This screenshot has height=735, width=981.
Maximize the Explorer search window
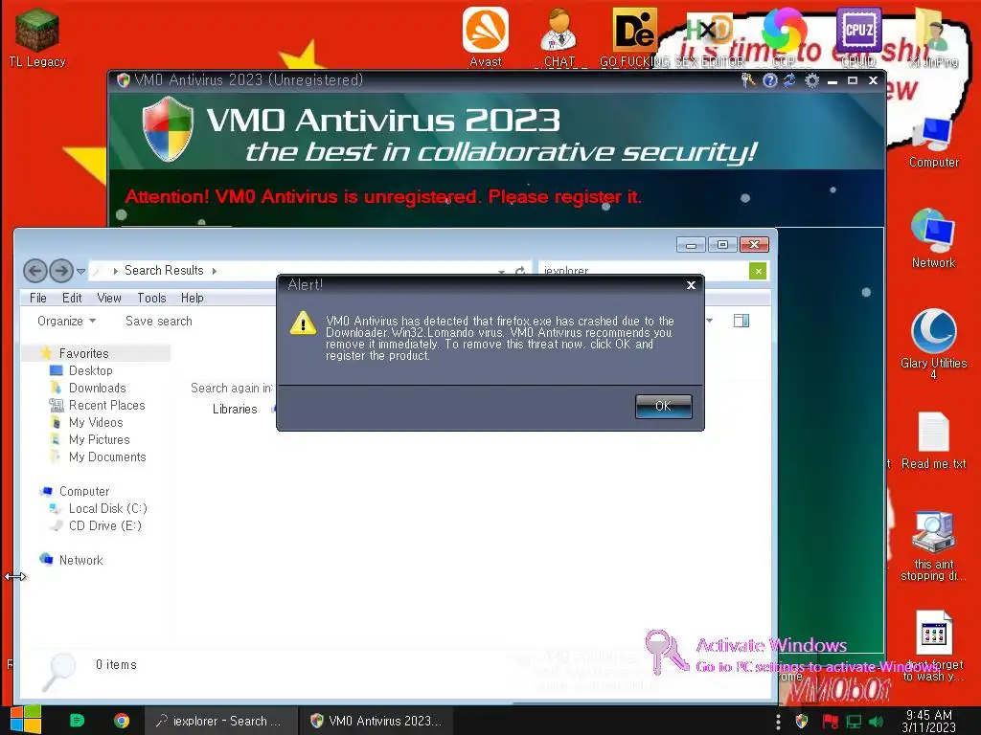(722, 244)
